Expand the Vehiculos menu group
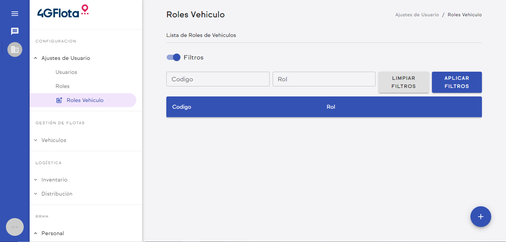 point(54,140)
